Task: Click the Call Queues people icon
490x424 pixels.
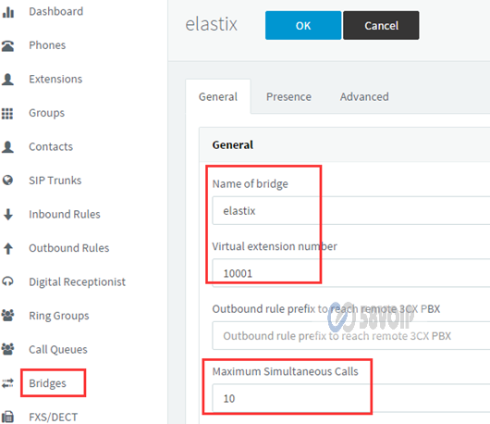Action: (x=7, y=349)
